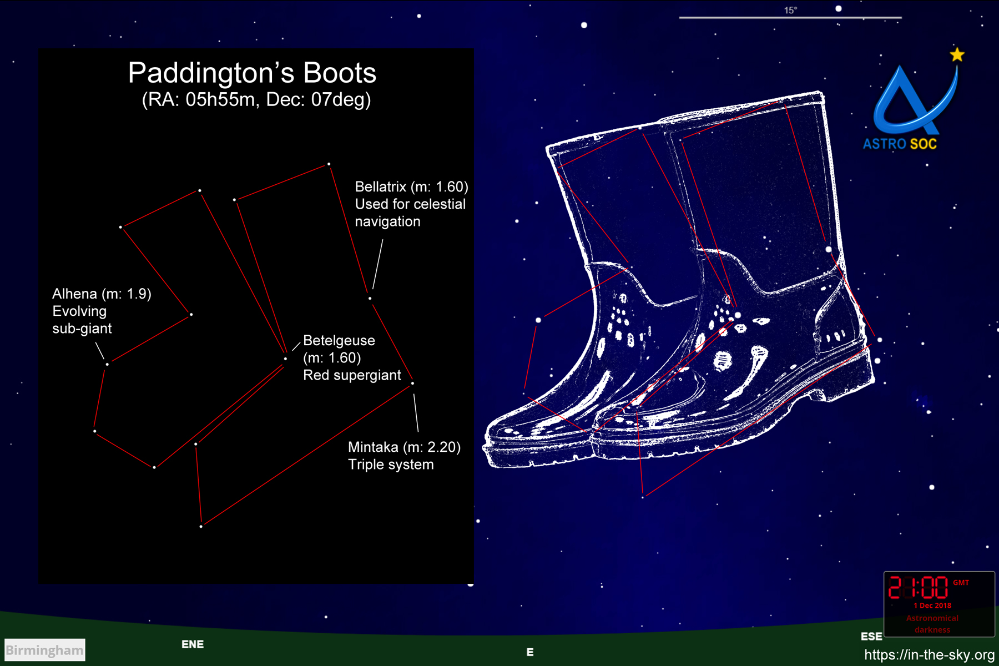Click the Betelgeuse star point
The height and width of the screenshot is (666, 999).
pos(286,359)
